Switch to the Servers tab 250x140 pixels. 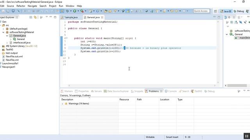(96, 91)
